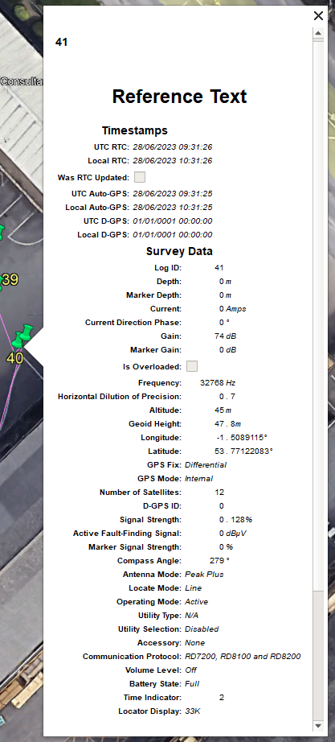
Task: Click the UTC RTC timestamp value
Action: [173, 146]
